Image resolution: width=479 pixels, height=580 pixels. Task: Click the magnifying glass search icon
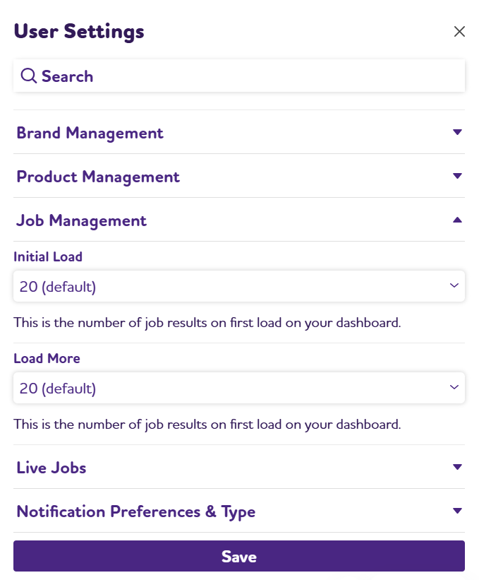[28, 76]
